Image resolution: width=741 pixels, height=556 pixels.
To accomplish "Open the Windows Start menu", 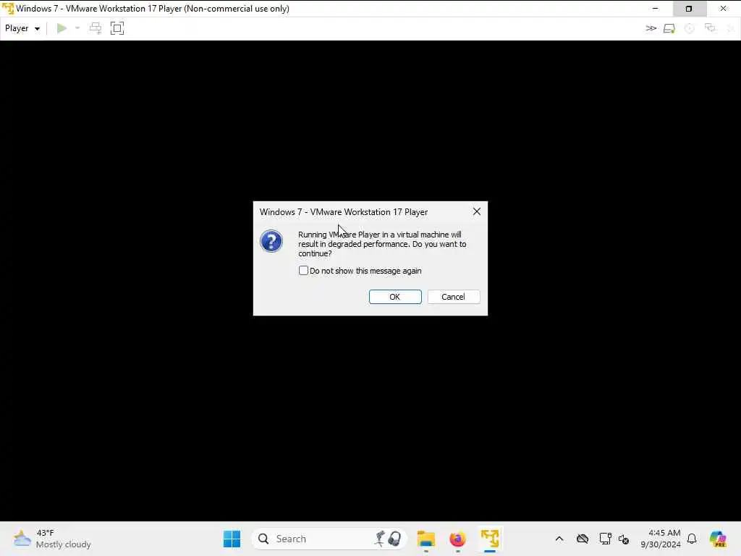I will [232, 539].
